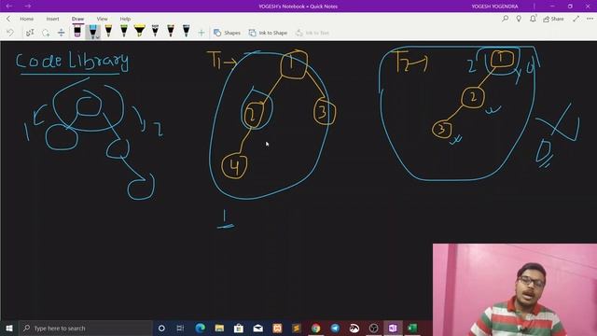Image resolution: width=597 pixels, height=336 pixels.
Task: Switch to OneNote taskbar icon
Action: tap(393, 328)
